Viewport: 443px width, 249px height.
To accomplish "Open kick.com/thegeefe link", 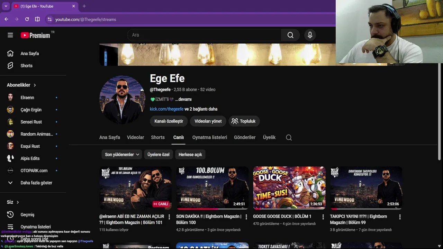I will click(x=166, y=109).
